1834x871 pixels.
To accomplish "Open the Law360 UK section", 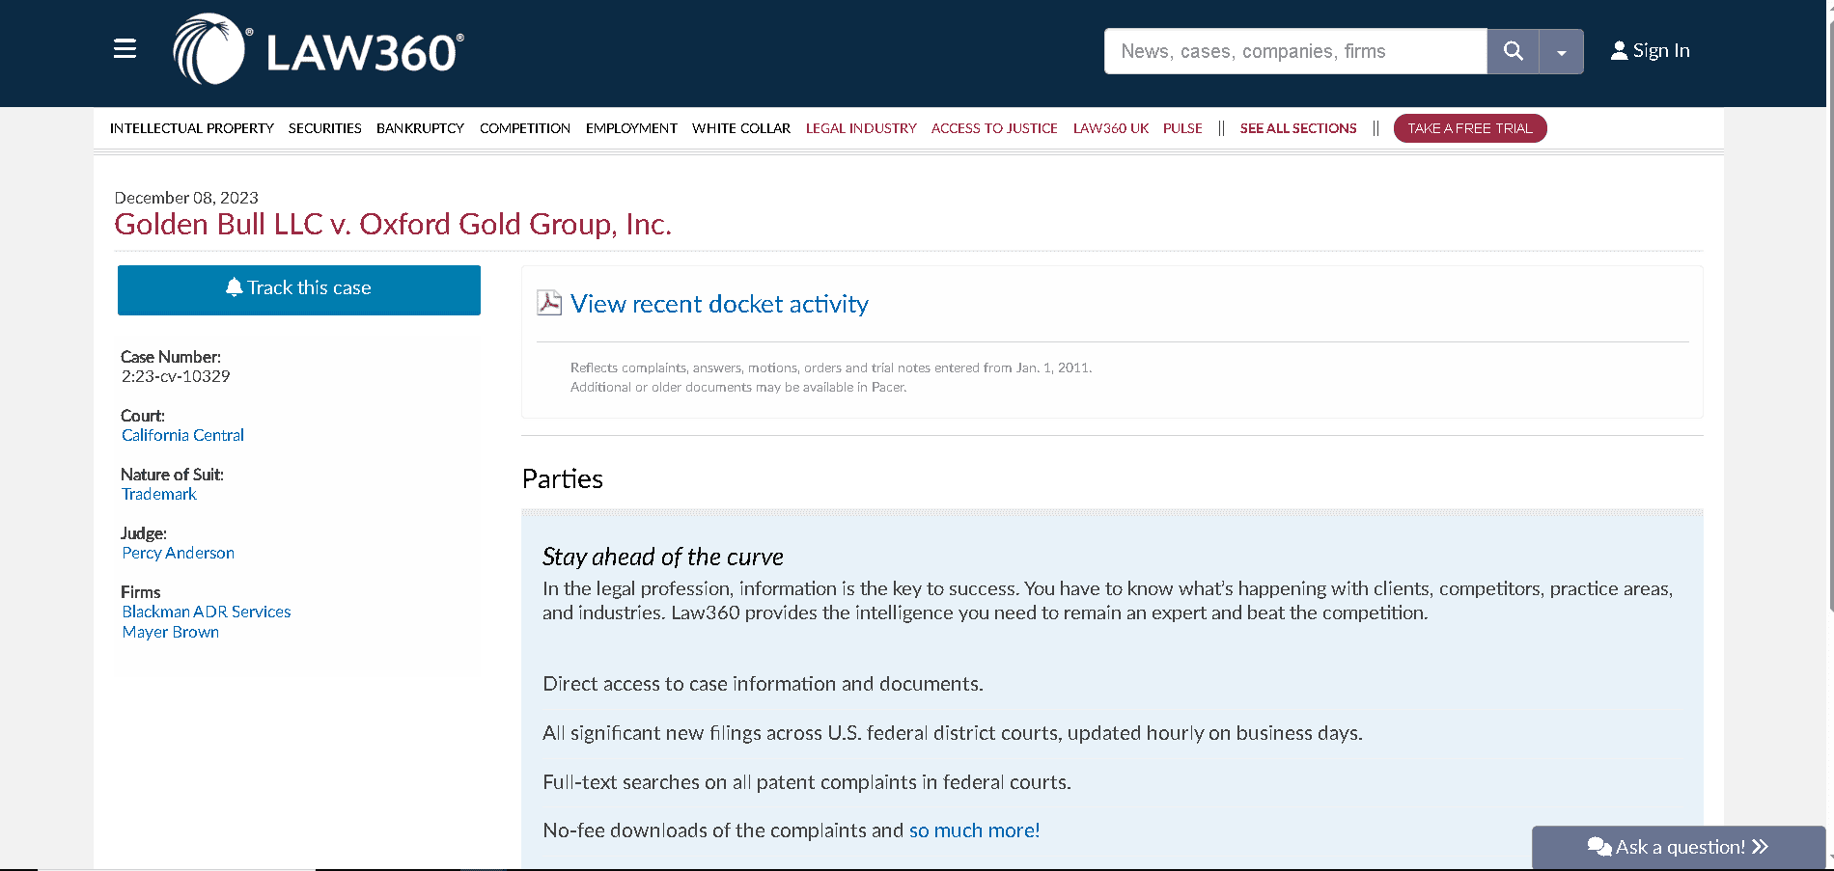I will pyautogui.click(x=1111, y=128).
